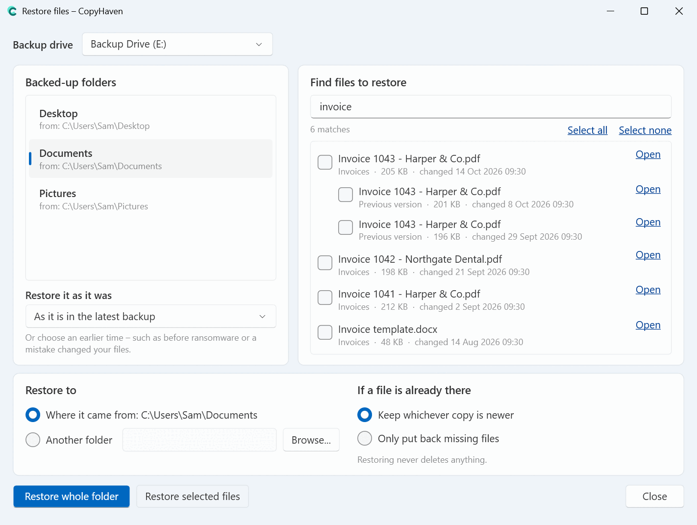Open Invoice 1041 - Harper & Co.pdf

click(648, 290)
